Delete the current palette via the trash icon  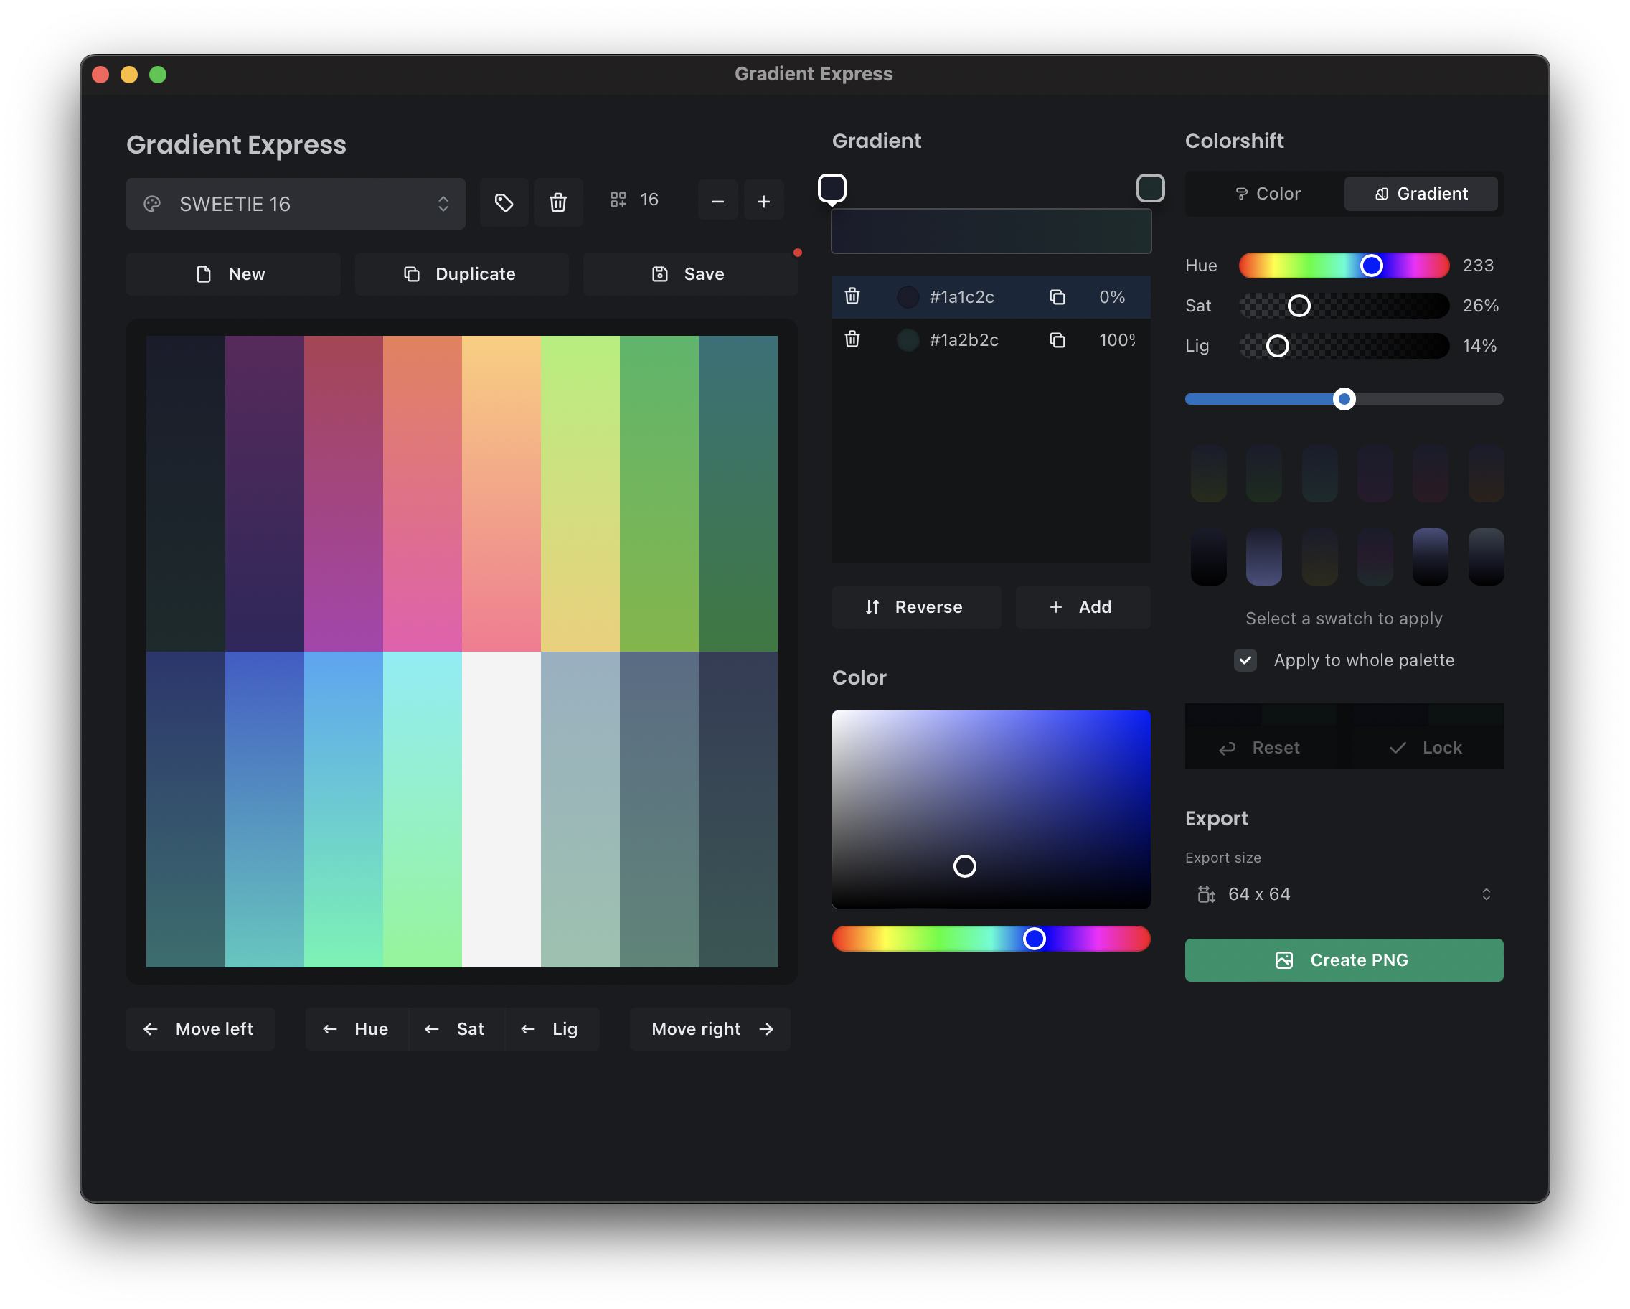pyautogui.click(x=558, y=202)
